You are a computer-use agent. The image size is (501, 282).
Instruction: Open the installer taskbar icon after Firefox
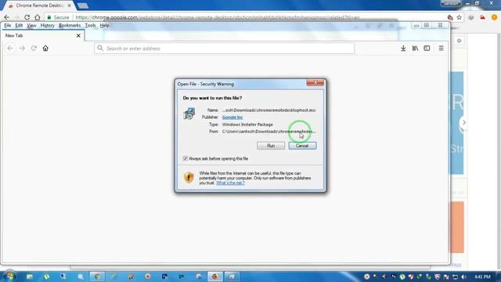pos(232,277)
